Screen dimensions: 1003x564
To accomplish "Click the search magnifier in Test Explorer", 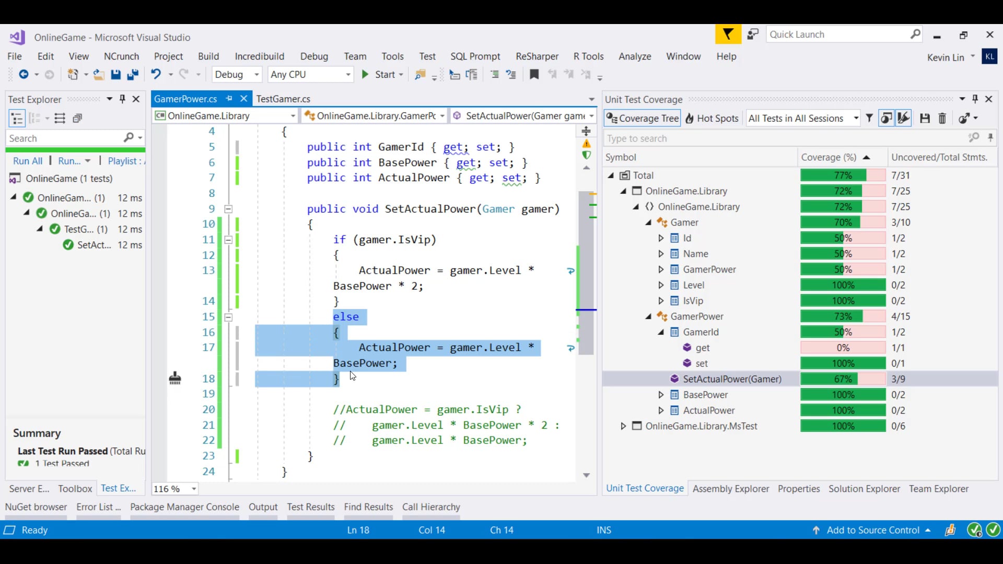I will (129, 137).
